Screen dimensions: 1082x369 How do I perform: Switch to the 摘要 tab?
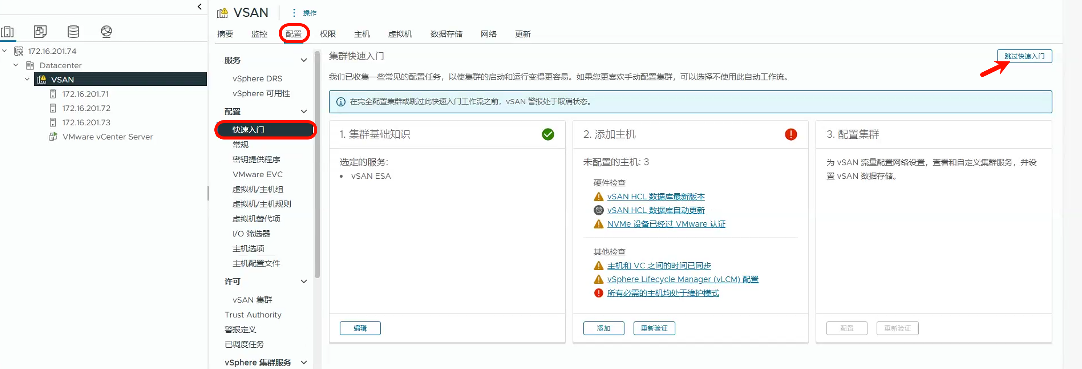(225, 34)
